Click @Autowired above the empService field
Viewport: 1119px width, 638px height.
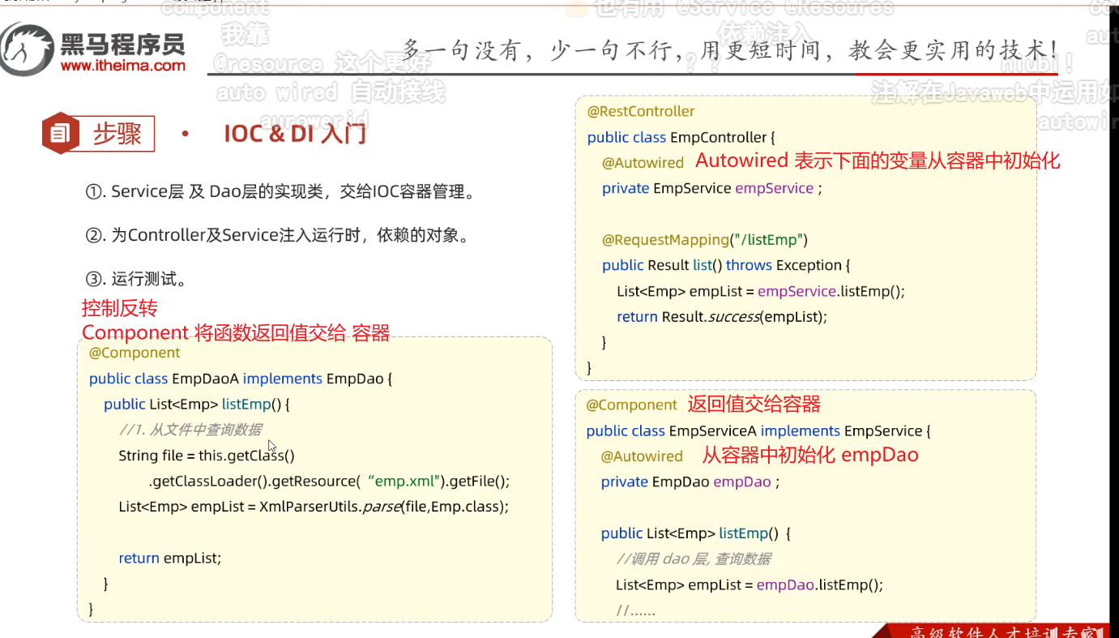[x=643, y=162]
